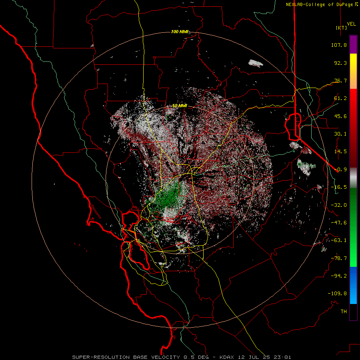Click the [KT] units label
Image resolution: width=360 pixels, height=360 pixels.
(341, 28)
